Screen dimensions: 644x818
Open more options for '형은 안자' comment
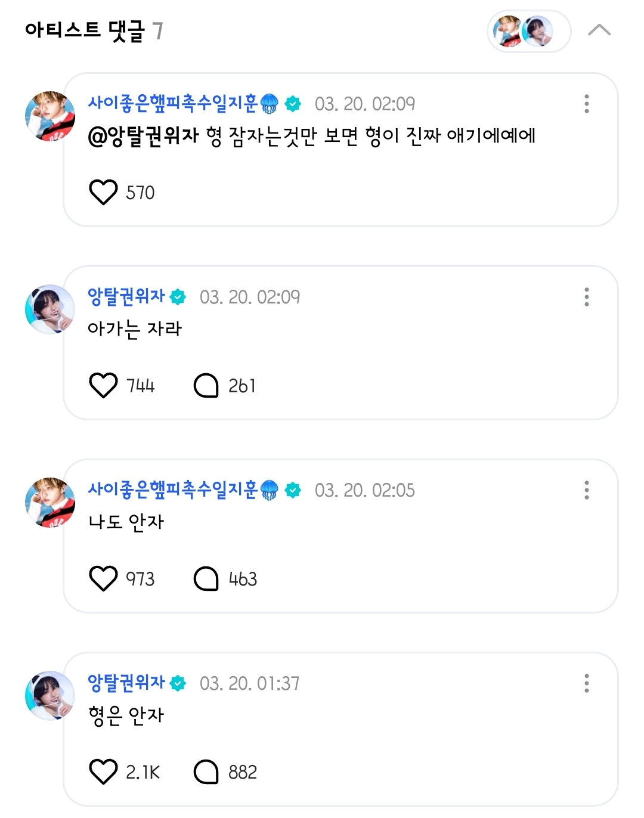coord(587,683)
